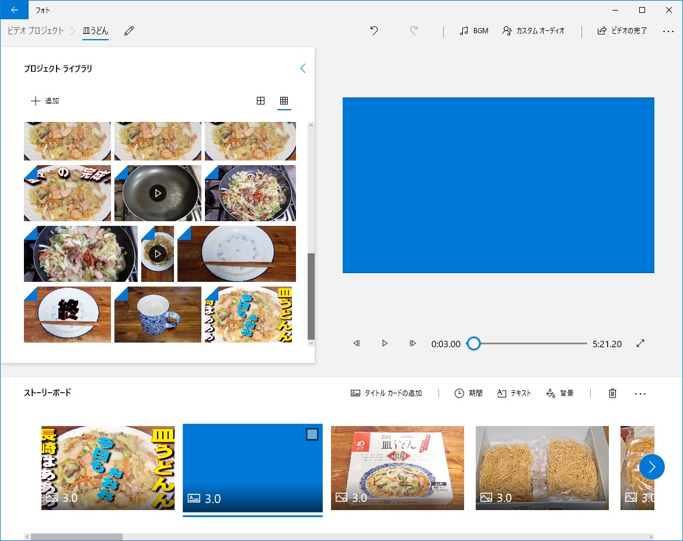
Task: Select the 終 plate thumbnail
Action: 68,315
